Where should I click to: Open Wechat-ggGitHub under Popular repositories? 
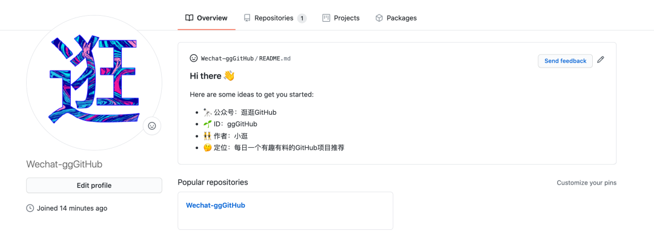pyautogui.click(x=216, y=205)
